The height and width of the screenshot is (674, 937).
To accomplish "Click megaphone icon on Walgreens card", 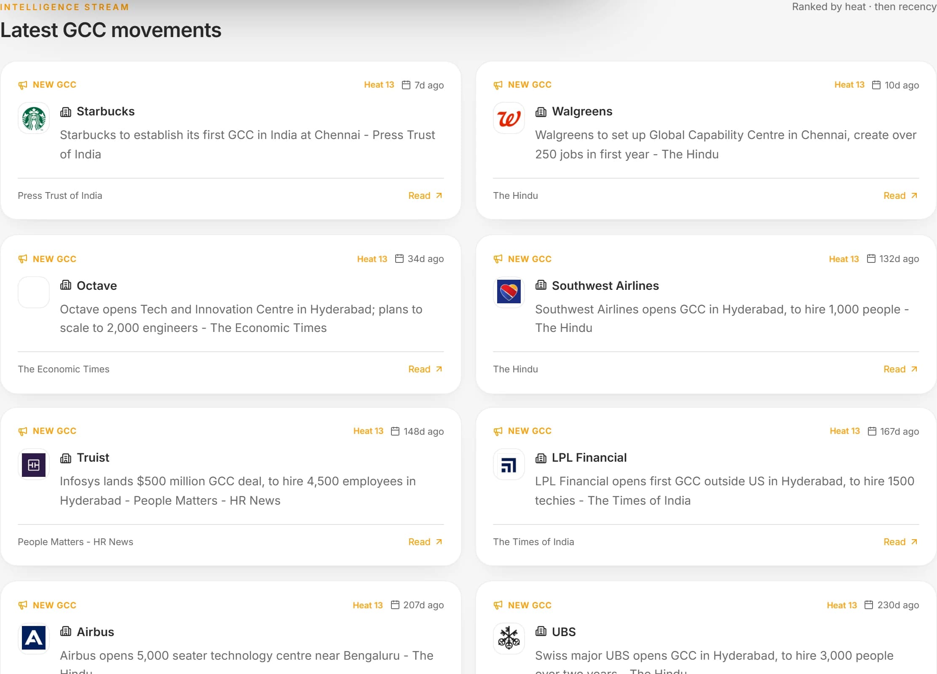I will point(498,86).
